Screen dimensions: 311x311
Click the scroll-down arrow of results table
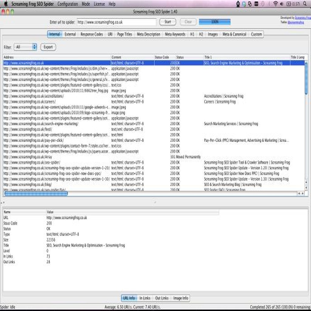coord(306,187)
